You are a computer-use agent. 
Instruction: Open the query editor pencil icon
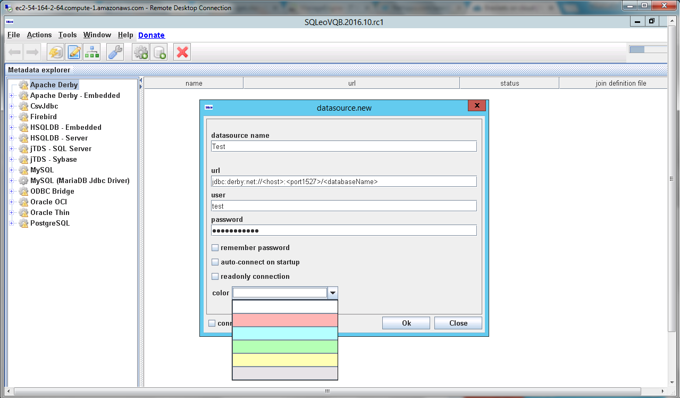74,52
